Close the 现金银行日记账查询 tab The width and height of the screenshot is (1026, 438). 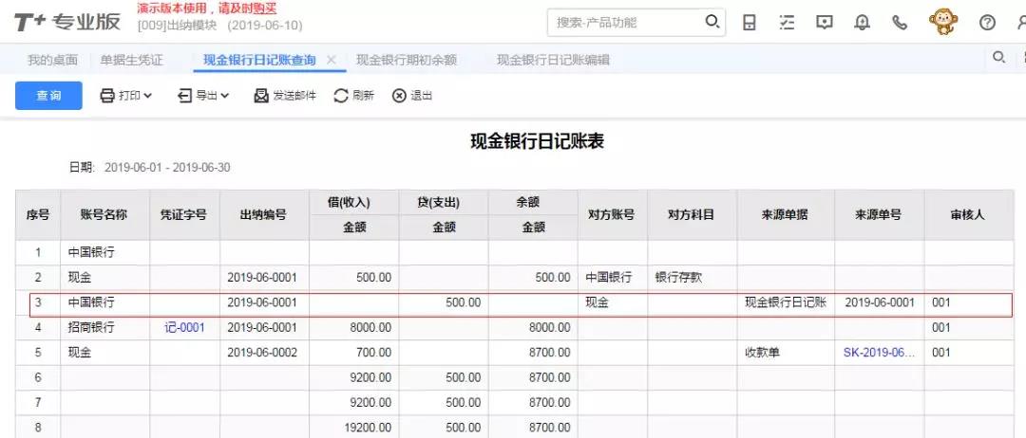coord(331,60)
